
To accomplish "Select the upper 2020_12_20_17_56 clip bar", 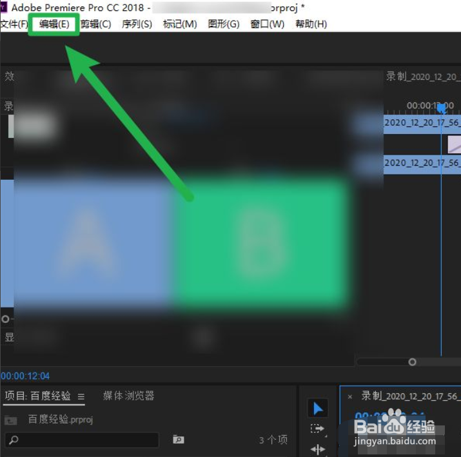I will [422, 124].
